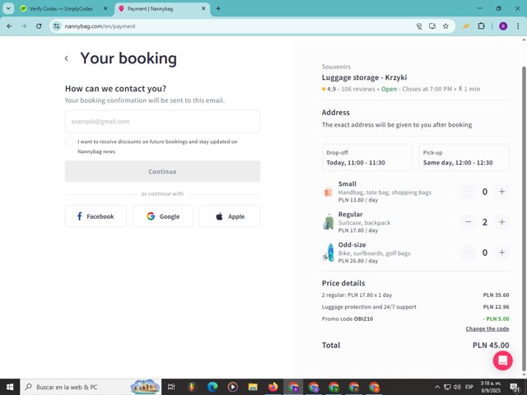Click the 106 reviews text
The width and height of the screenshot is (527, 395).
click(358, 89)
